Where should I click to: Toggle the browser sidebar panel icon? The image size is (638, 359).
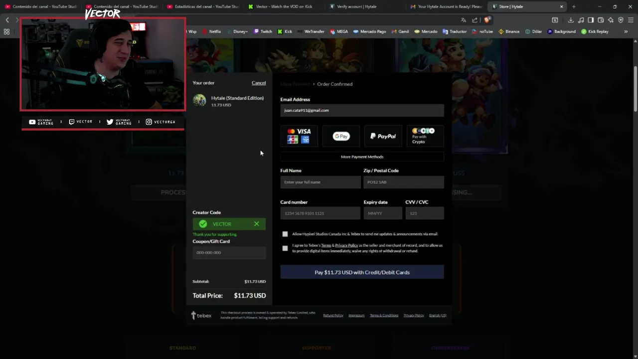tap(591, 20)
